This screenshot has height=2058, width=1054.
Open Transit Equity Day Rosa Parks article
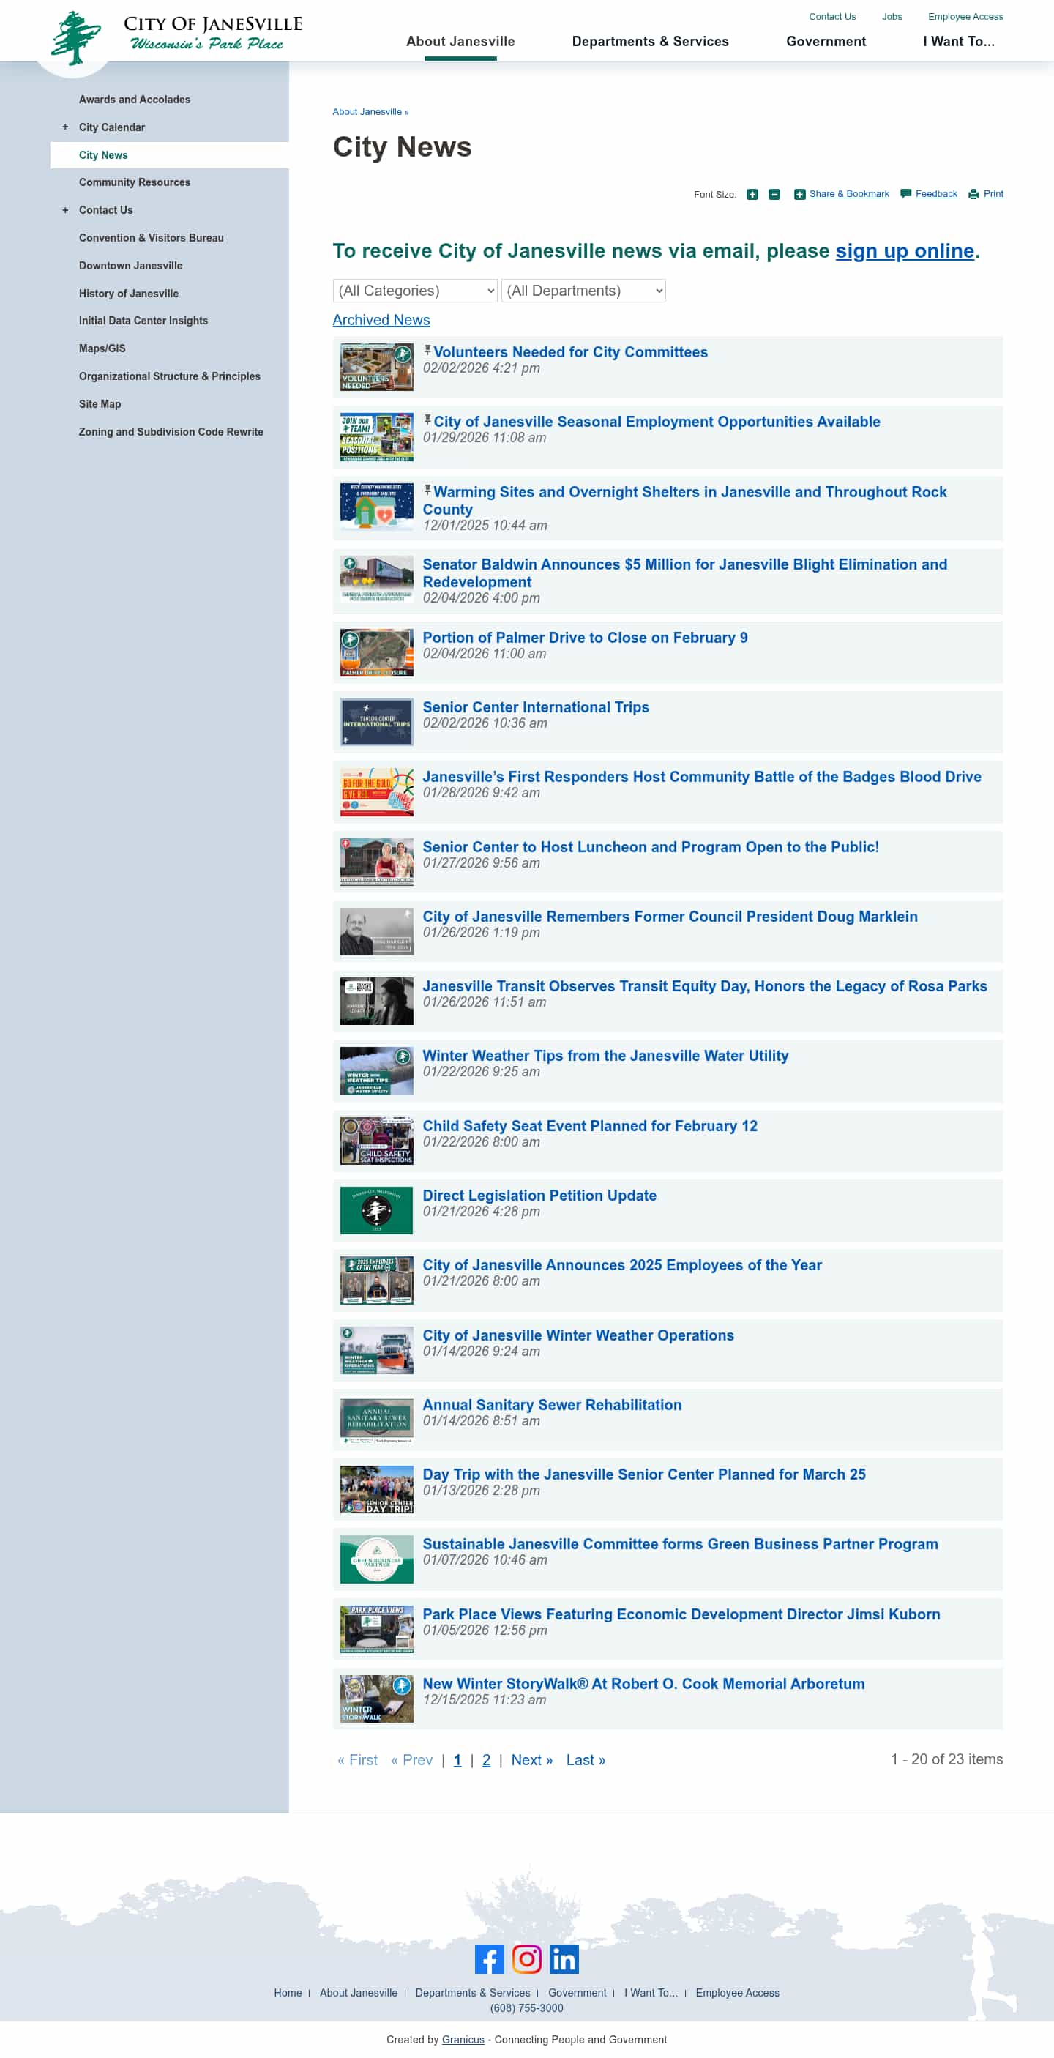click(x=705, y=986)
